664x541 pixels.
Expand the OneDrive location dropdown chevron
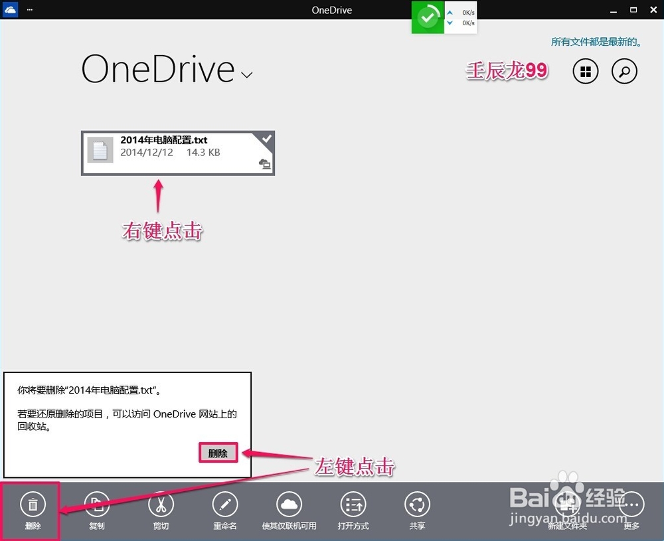[x=247, y=75]
